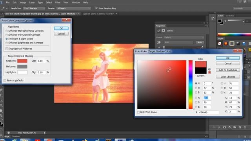The width and height of the screenshot is (251, 141).
Task: Click Cancel in the Color Picker dialog
Action: tap(228, 63)
